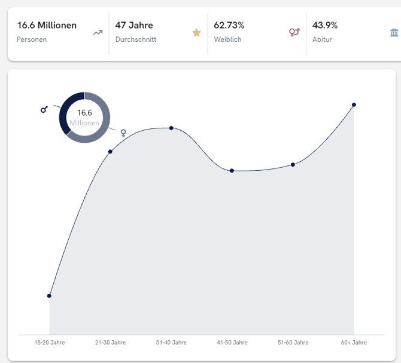This screenshot has height=363, width=401.
Task: Click the 43.9% Abitur stat
Action: point(325,32)
